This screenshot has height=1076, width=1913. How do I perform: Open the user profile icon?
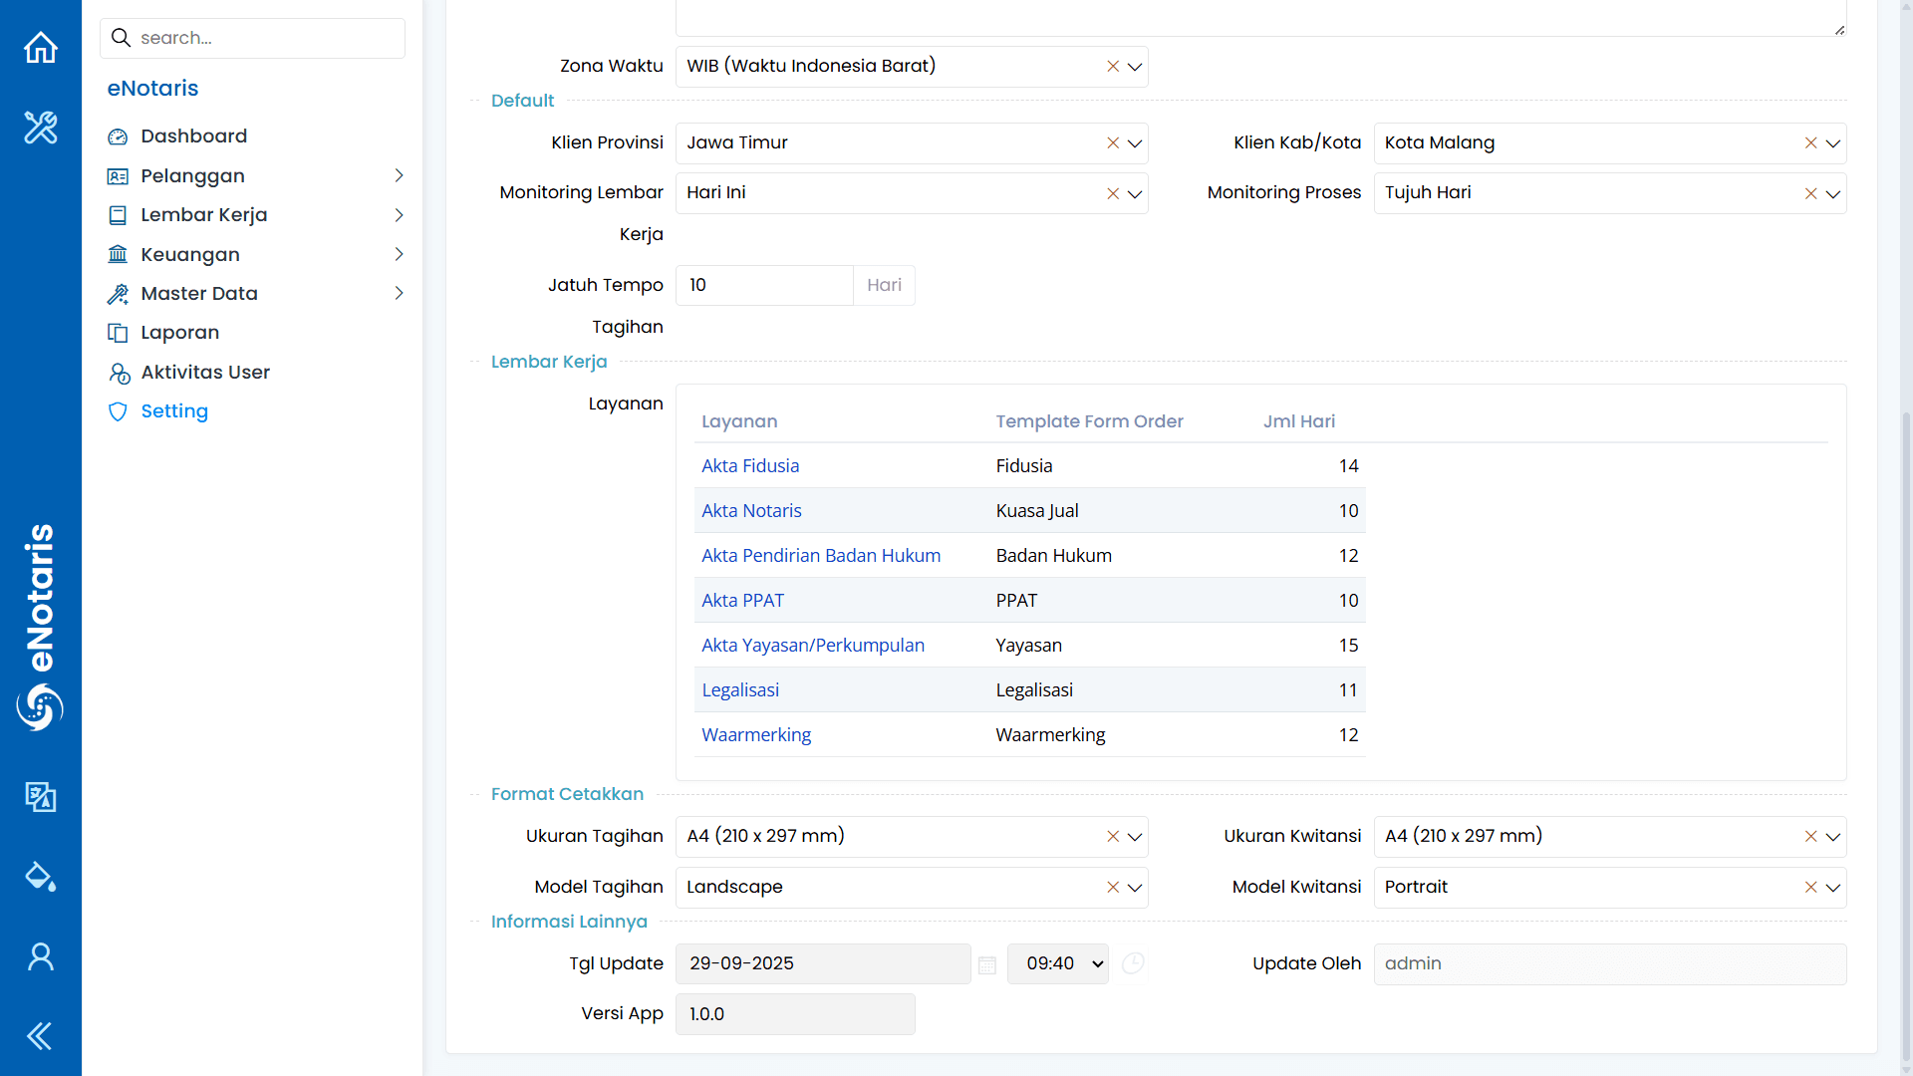tap(41, 956)
